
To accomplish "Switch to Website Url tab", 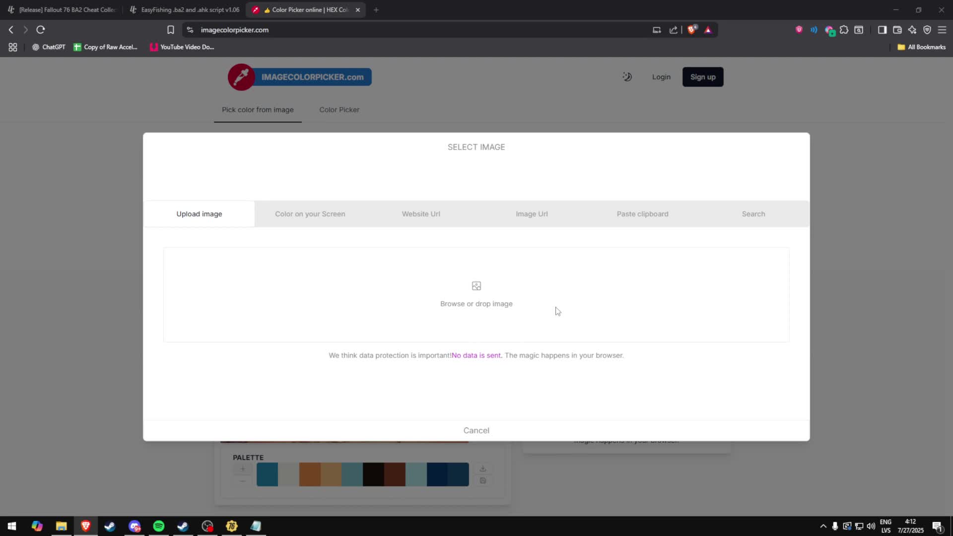I will pos(421,214).
